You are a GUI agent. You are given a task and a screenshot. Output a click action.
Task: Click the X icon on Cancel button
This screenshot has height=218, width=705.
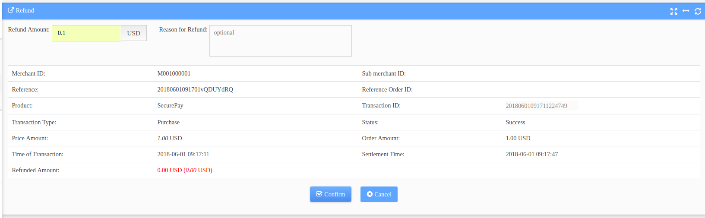[370, 194]
